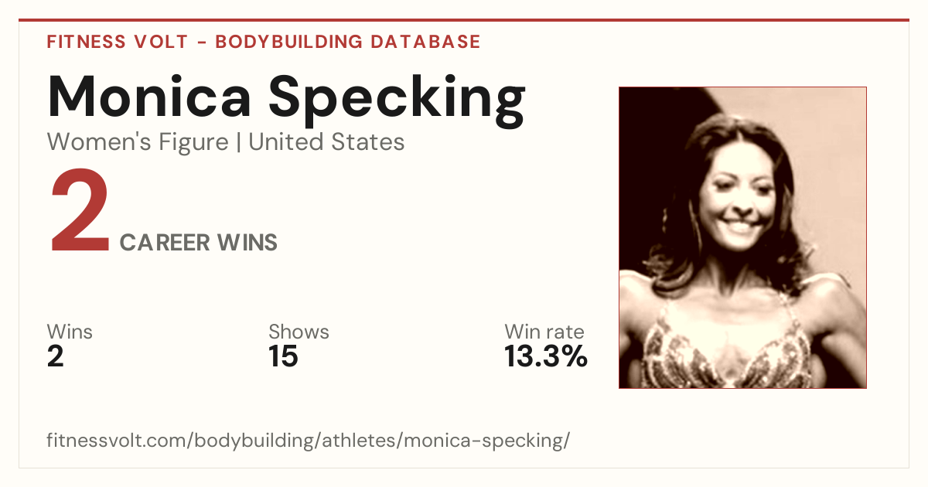The width and height of the screenshot is (928, 487).
Task: Click the bold 2 under Wins
Action: click(x=55, y=356)
